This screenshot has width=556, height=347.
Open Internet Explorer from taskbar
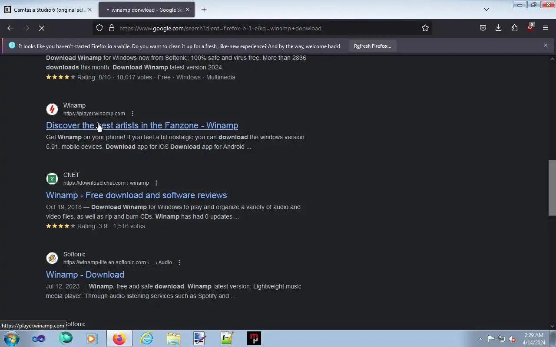point(146,338)
